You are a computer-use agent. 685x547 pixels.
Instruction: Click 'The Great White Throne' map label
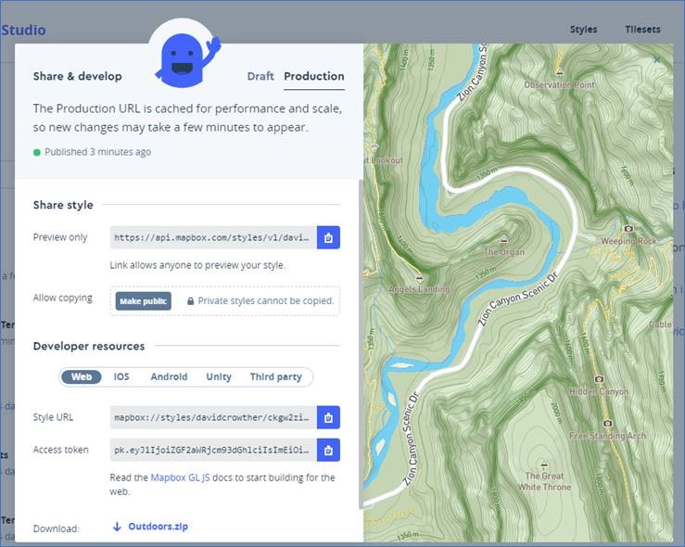(544, 481)
